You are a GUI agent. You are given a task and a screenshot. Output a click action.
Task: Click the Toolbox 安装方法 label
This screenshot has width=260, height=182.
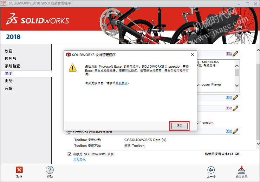tap(87, 146)
